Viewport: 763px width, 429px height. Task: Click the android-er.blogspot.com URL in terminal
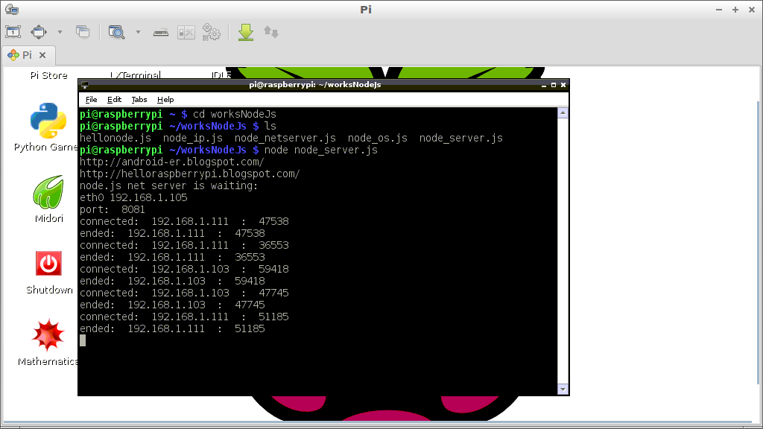172,162
